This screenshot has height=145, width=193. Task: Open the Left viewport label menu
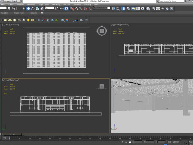[x=8, y=80]
